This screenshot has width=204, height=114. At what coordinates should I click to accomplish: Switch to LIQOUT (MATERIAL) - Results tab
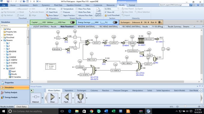tap(45, 27)
